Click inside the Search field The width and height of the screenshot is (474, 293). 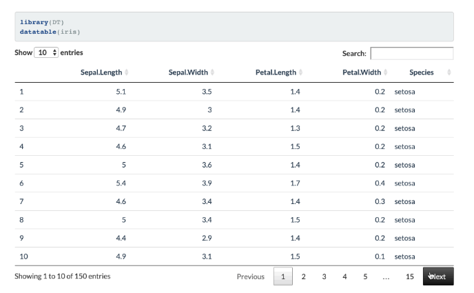(411, 53)
